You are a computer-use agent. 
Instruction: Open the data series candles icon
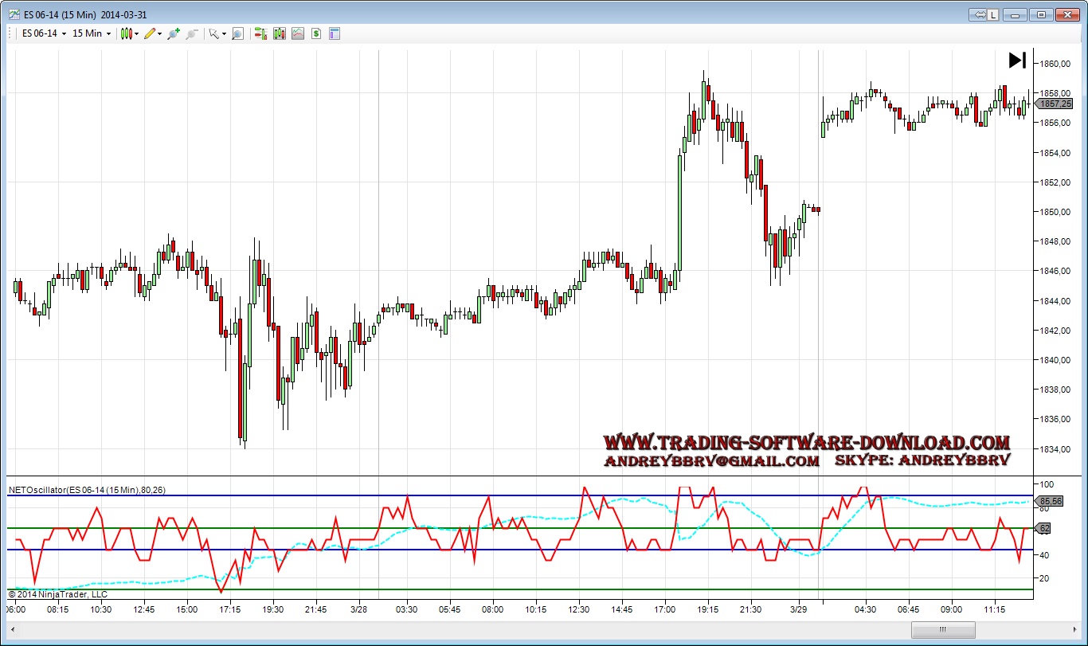pos(279,33)
